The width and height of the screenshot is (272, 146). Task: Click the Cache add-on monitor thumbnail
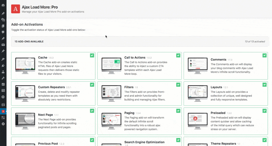pyautogui.click(x=25, y=66)
